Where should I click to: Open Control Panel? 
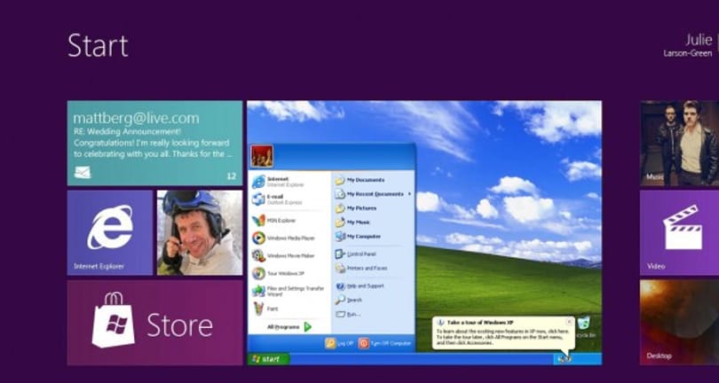[x=373, y=254]
